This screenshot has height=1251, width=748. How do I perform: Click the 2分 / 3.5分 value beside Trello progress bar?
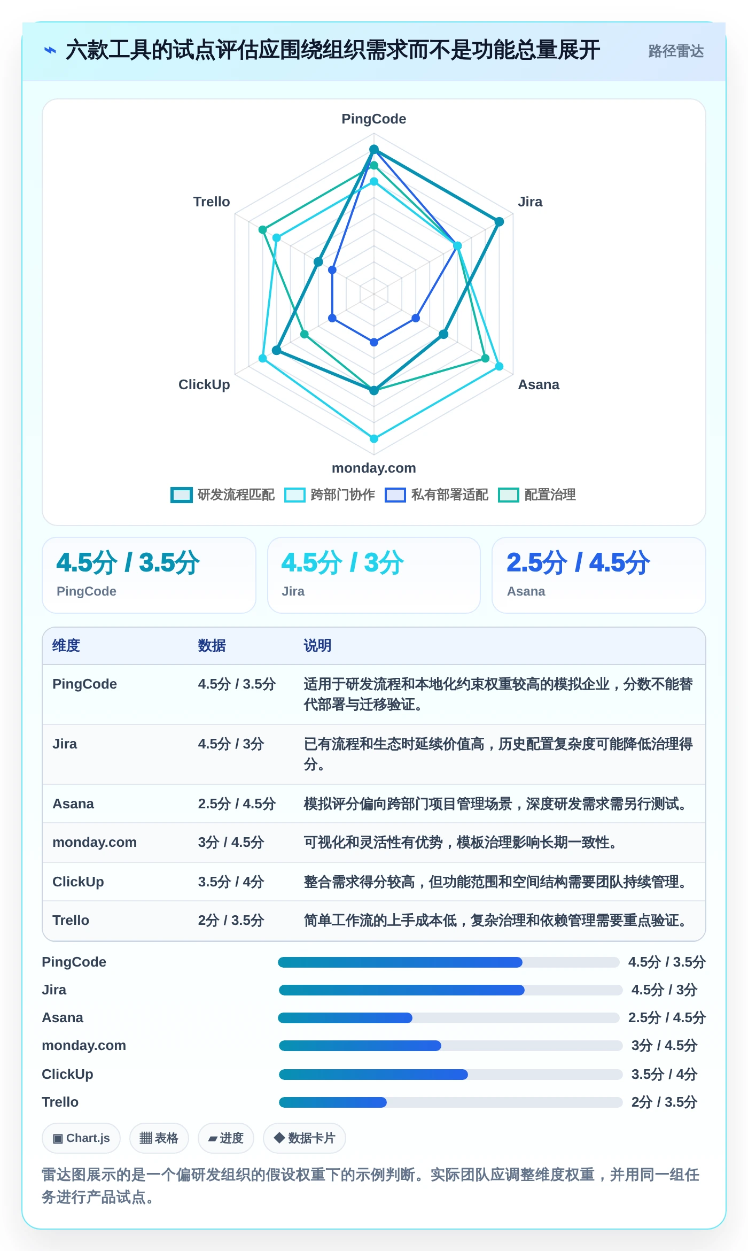coord(664,1102)
